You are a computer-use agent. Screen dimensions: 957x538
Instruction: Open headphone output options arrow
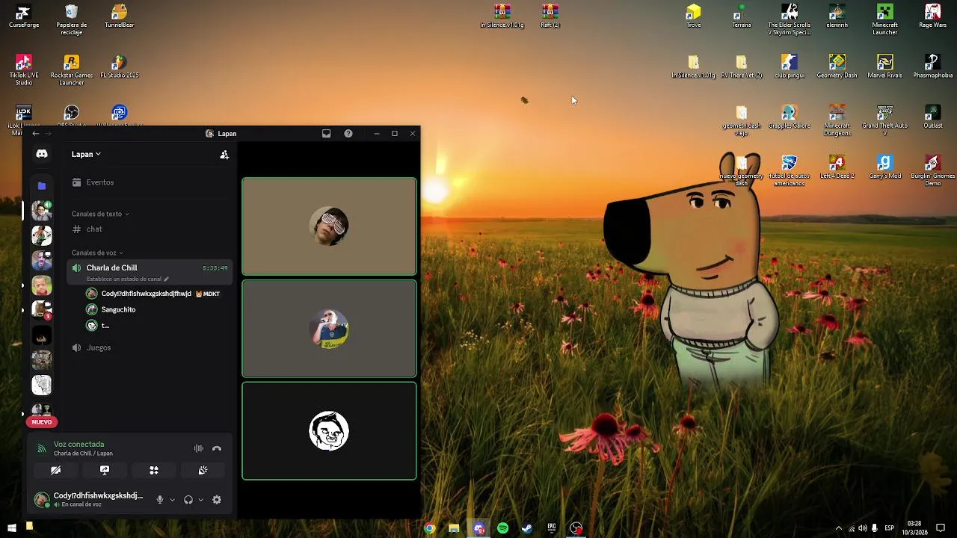[x=200, y=500]
